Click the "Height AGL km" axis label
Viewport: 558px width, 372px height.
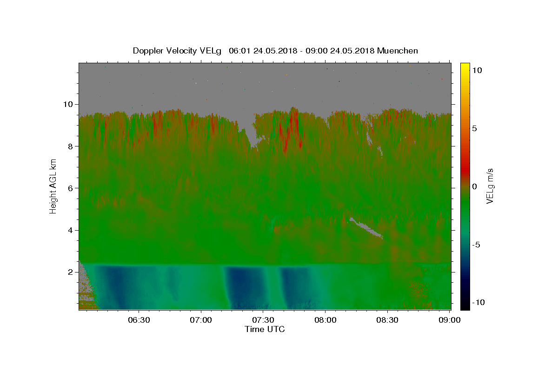(x=53, y=186)
